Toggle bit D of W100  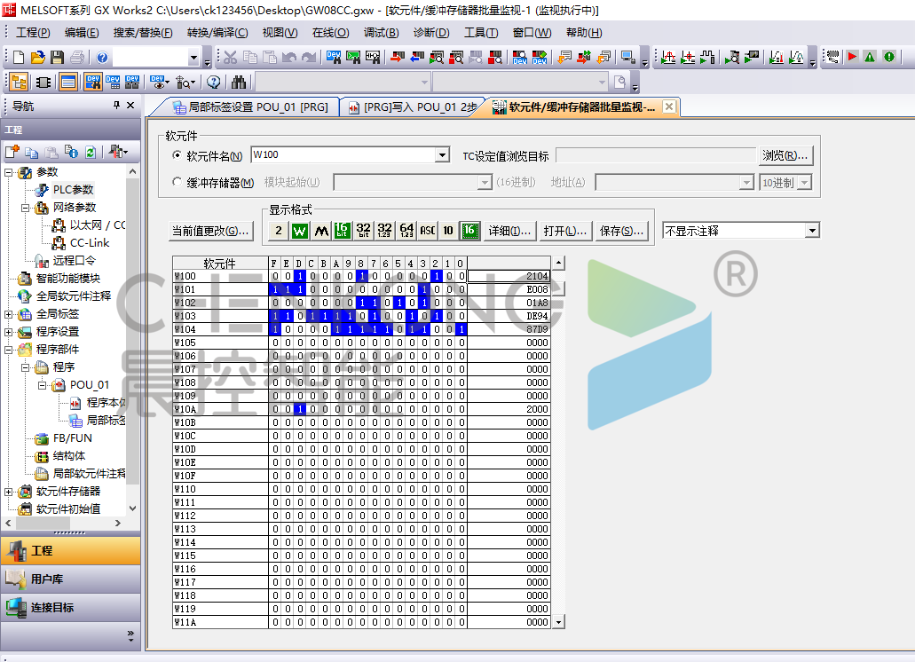pos(300,276)
